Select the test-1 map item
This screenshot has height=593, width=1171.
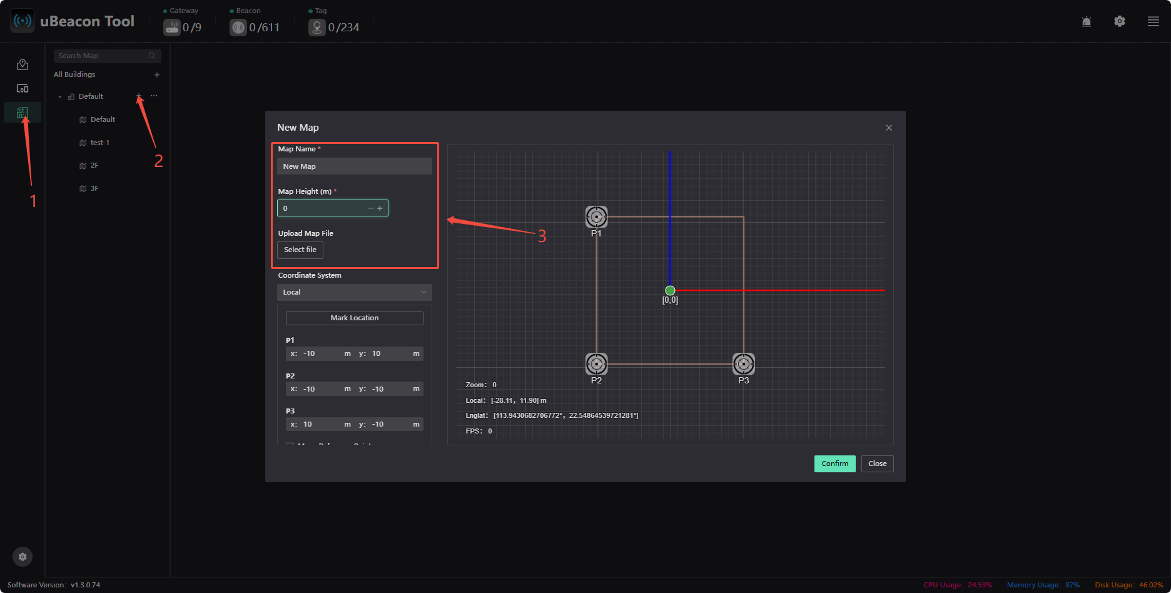click(100, 143)
